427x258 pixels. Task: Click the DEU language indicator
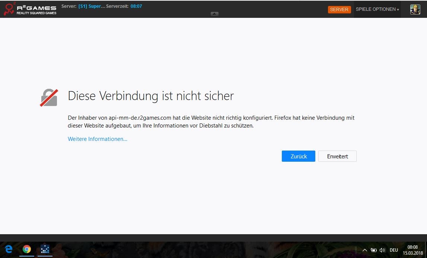point(394,250)
